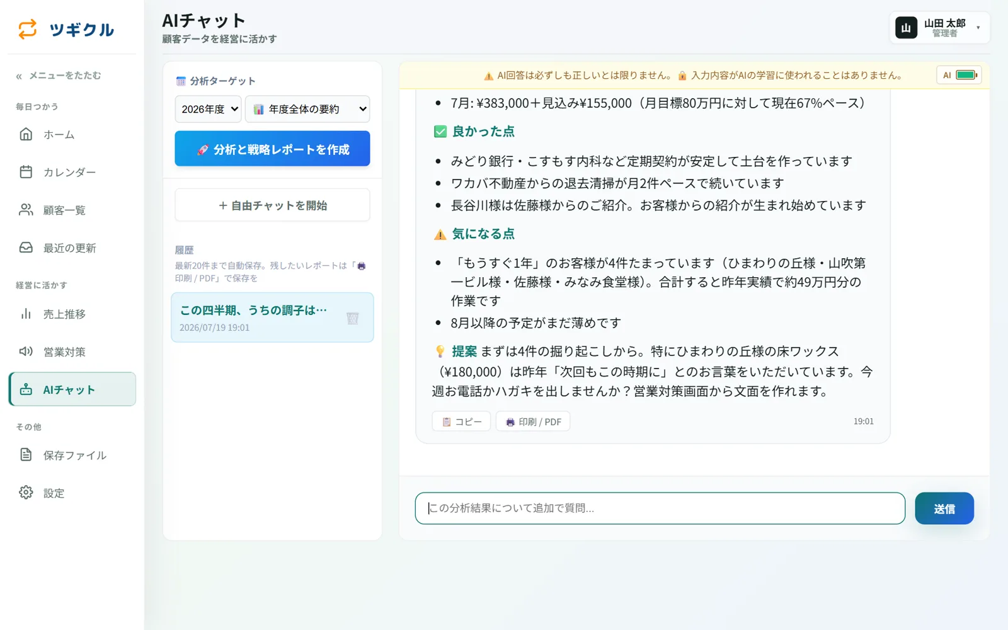Open 売上推移 in the sidebar
The width and height of the screenshot is (1008, 630).
coord(72,314)
